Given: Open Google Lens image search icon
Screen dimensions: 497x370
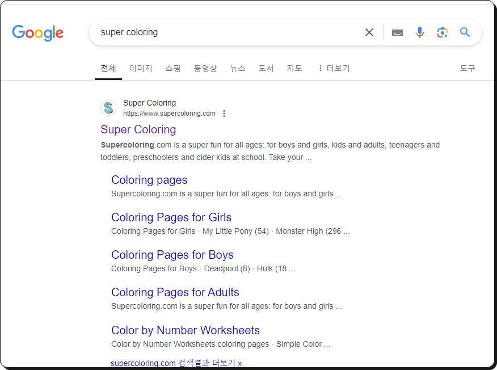Looking at the screenshot, I should coord(442,32).
